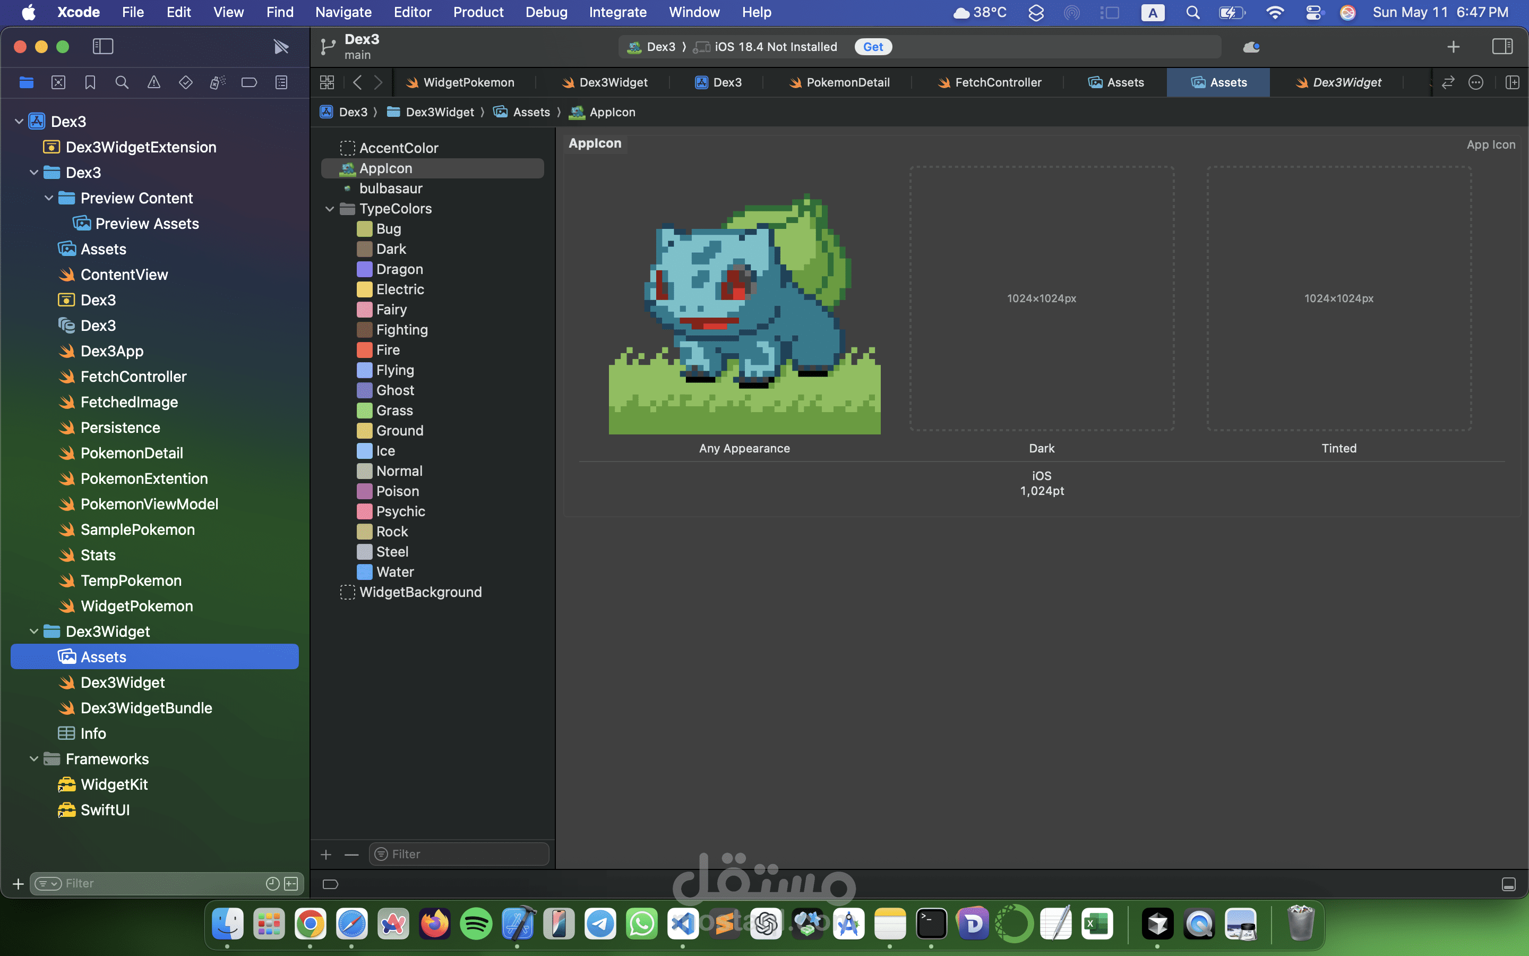Select WidgetBackground color asset
This screenshot has width=1529, height=956.
click(420, 592)
